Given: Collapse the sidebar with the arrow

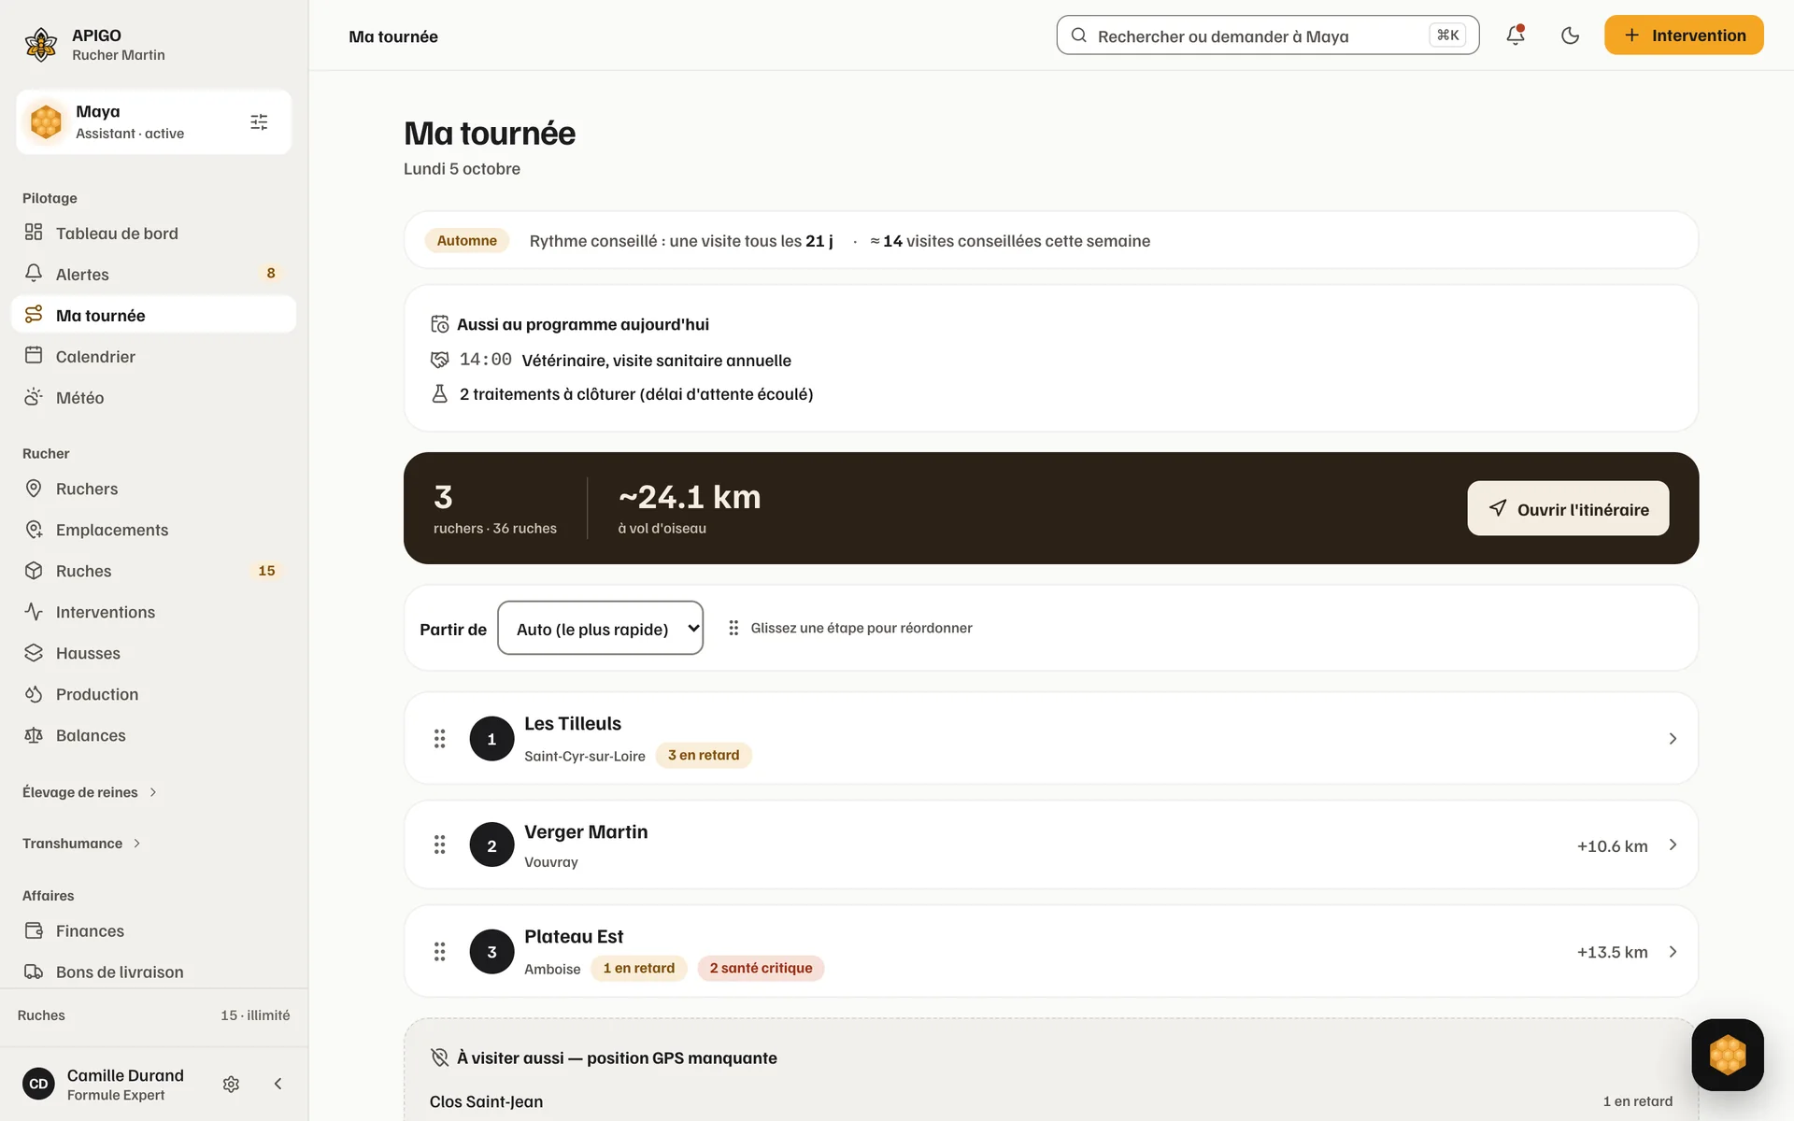Looking at the screenshot, I should [x=278, y=1084].
